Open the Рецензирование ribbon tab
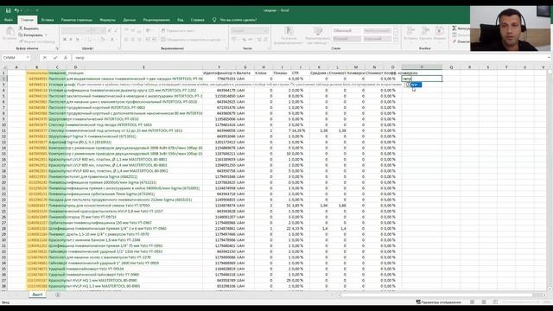 click(156, 20)
